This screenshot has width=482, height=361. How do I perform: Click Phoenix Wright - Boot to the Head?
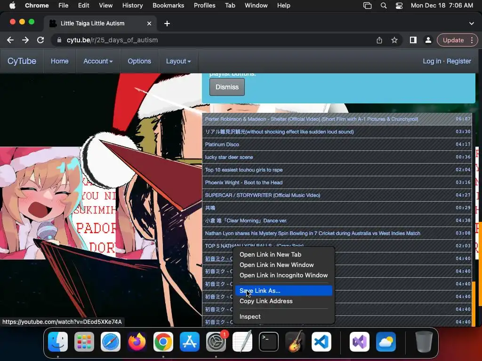point(337,182)
